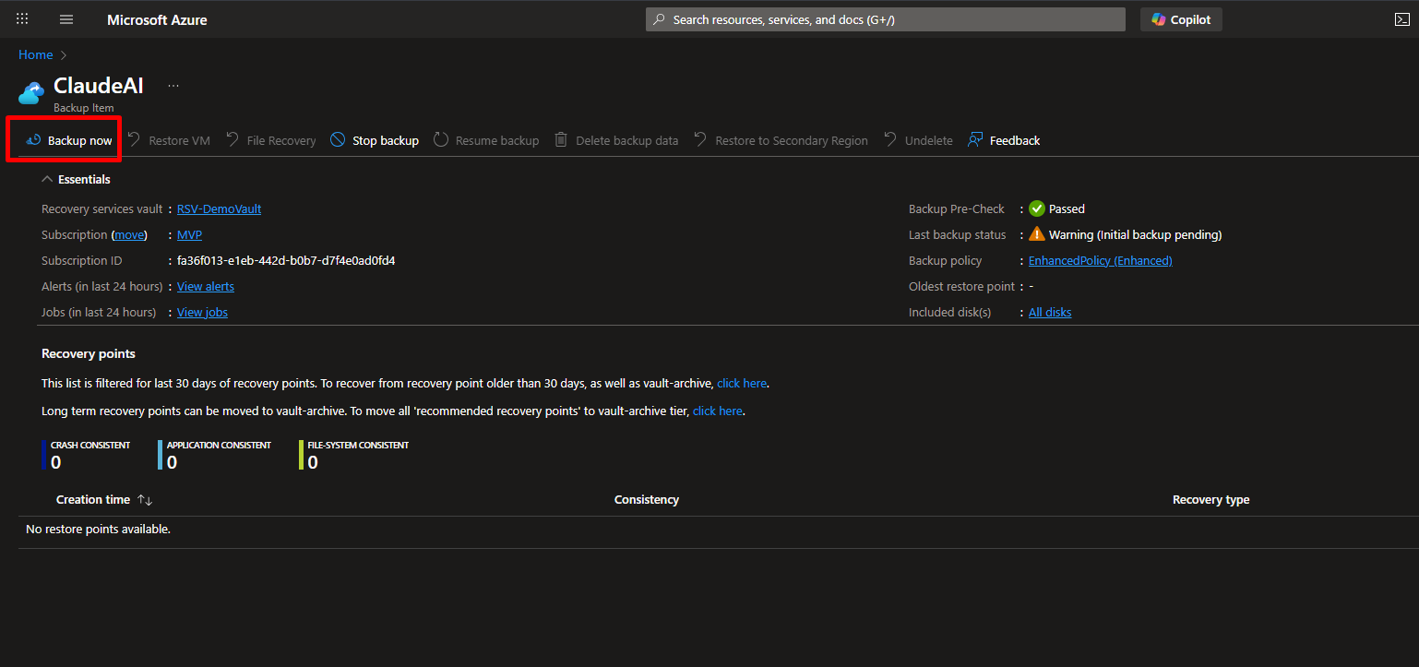Image resolution: width=1419 pixels, height=667 pixels.
Task: Open EnhancedPolicy (Enhanced) backup policy
Action: click(x=1100, y=261)
